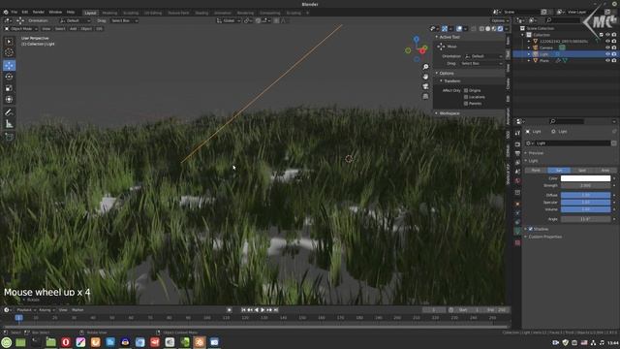Switch to the Modeling workspace tab

109,13
